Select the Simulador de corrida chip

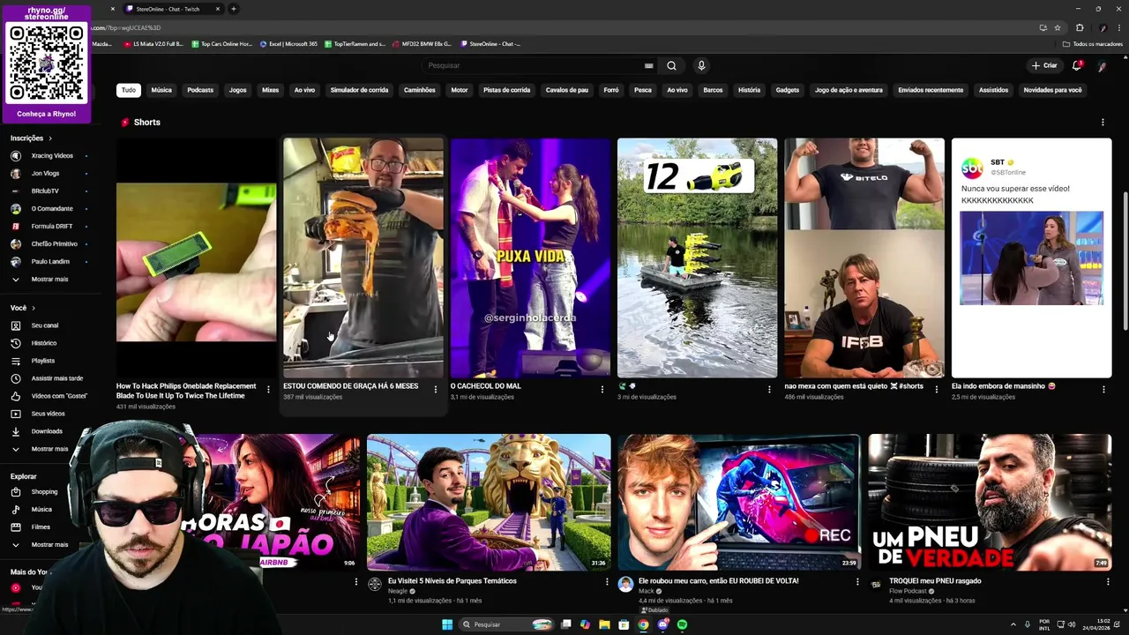359,90
